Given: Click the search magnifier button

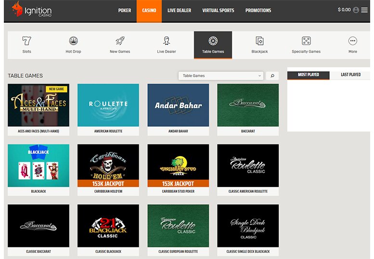Looking at the screenshot, I should (x=272, y=76).
